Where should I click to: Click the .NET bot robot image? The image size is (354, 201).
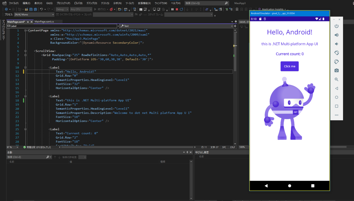[289, 108]
